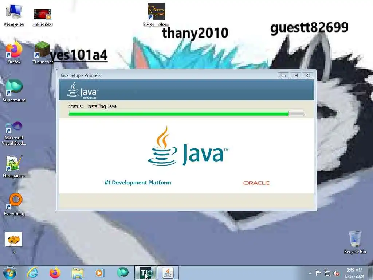Click the Show Desktop strip
Image resolution: width=373 pixels, height=280 pixels.
pos(370,273)
